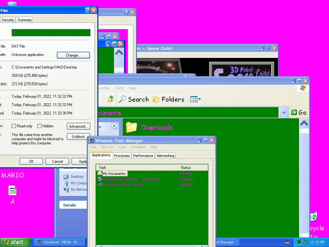Open the Windows menu in Task Manager
This screenshot has width=329, height=247.
point(138,147)
